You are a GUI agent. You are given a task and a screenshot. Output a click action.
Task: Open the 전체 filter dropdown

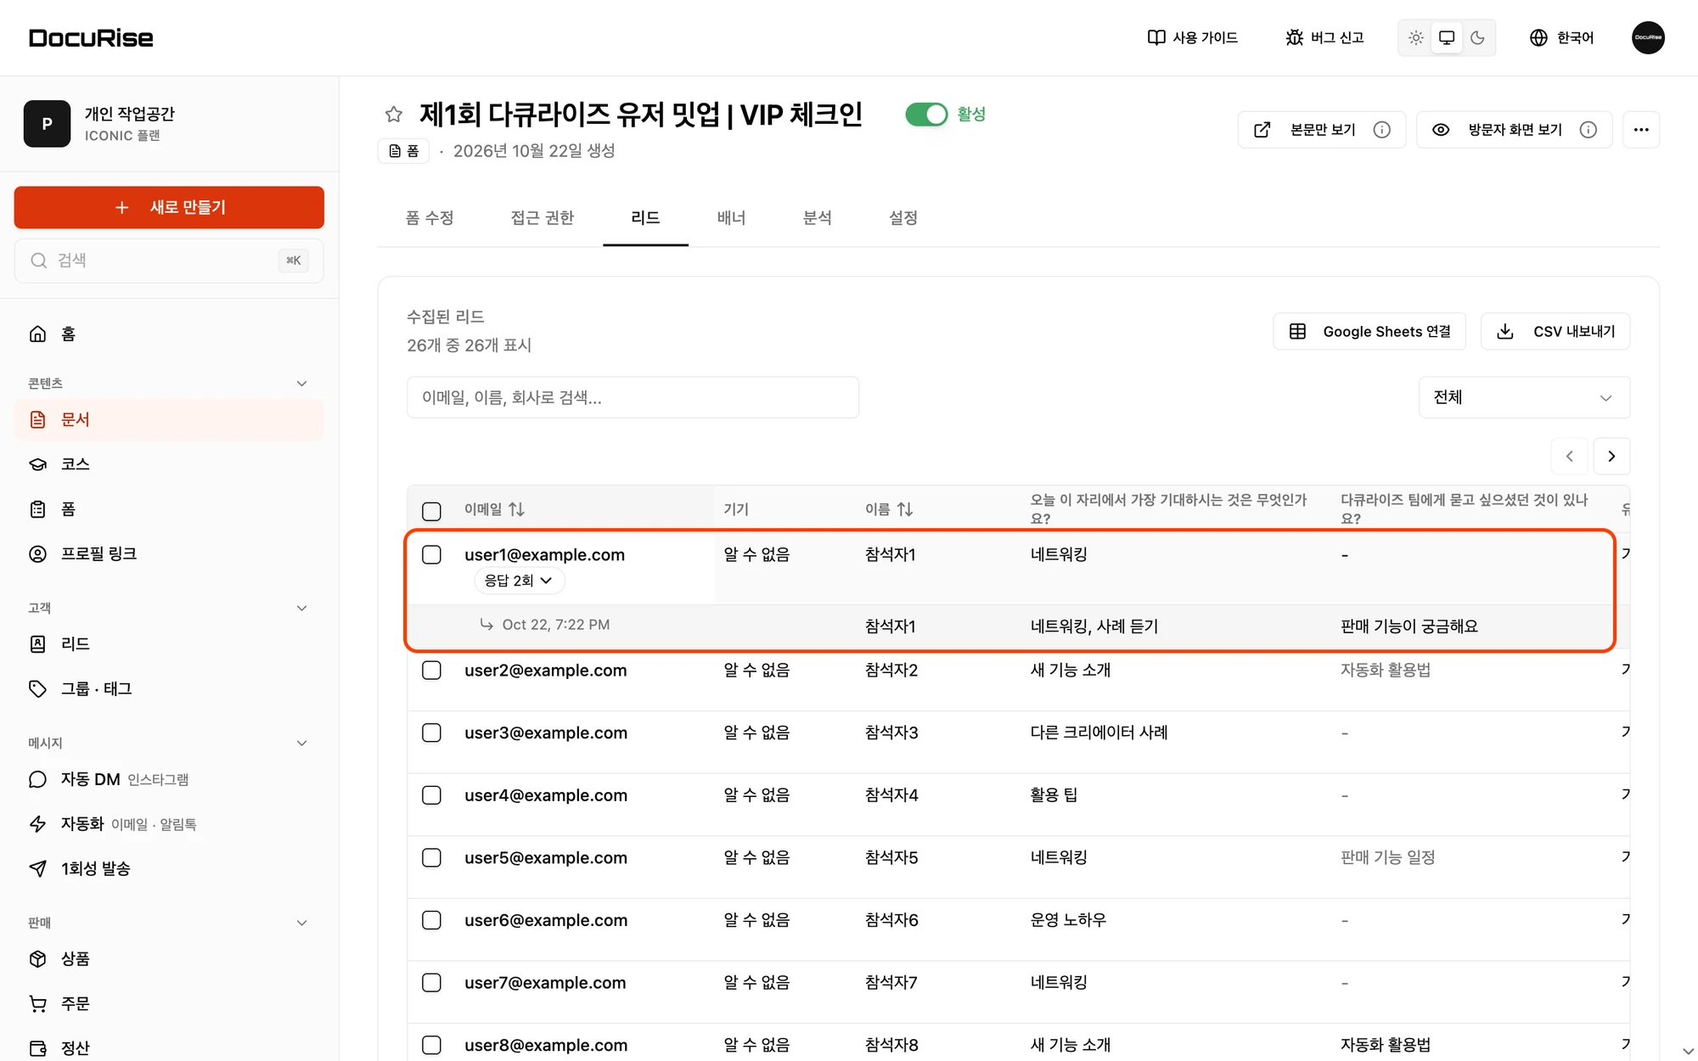click(1524, 397)
